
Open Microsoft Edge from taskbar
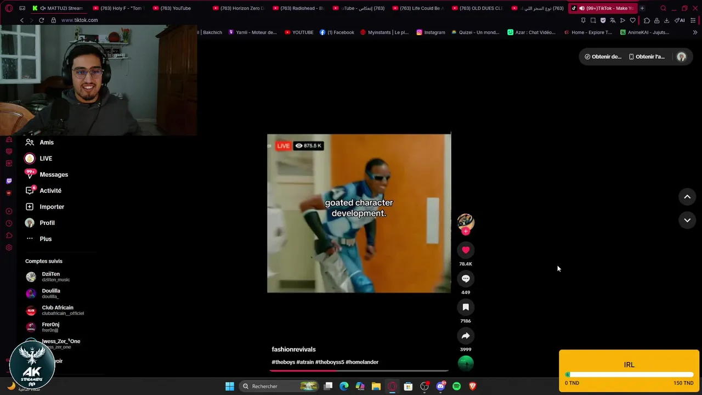pyautogui.click(x=344, y=386)
